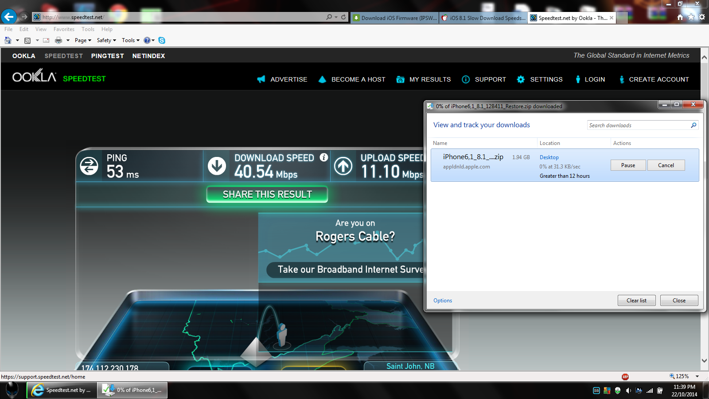Viewport: 709px width, 399px height.
Task: Expand the Print dropdown arrow
Action: (68, 40)
